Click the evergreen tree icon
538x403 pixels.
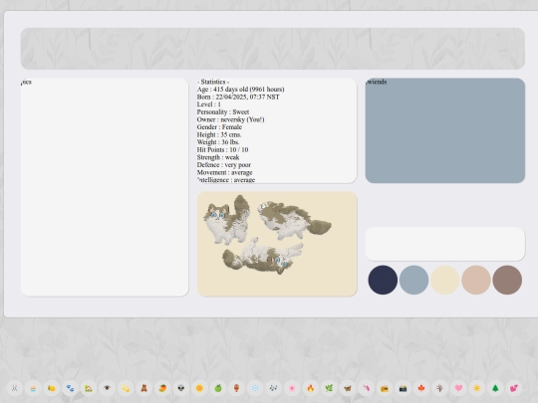coord(496,388)
